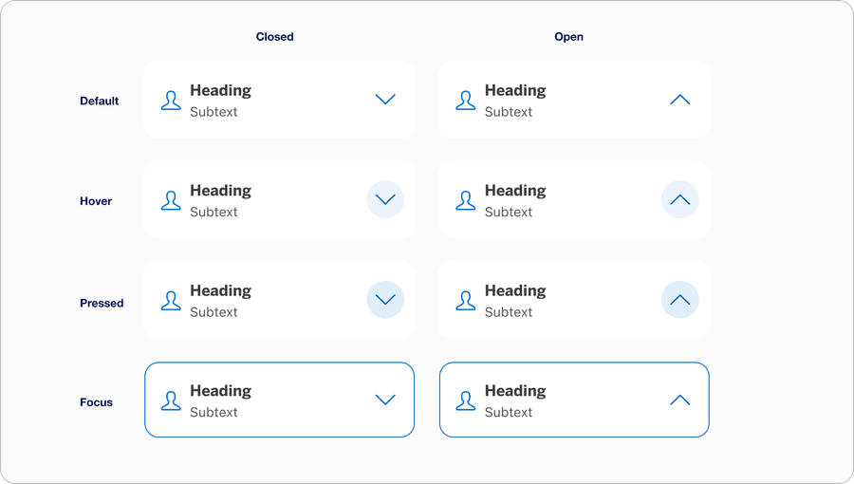Image resolution: width=854 pixels, height=484 pixels.
Task: Expand the Default row closed card chevron
Action: [385, 100]
